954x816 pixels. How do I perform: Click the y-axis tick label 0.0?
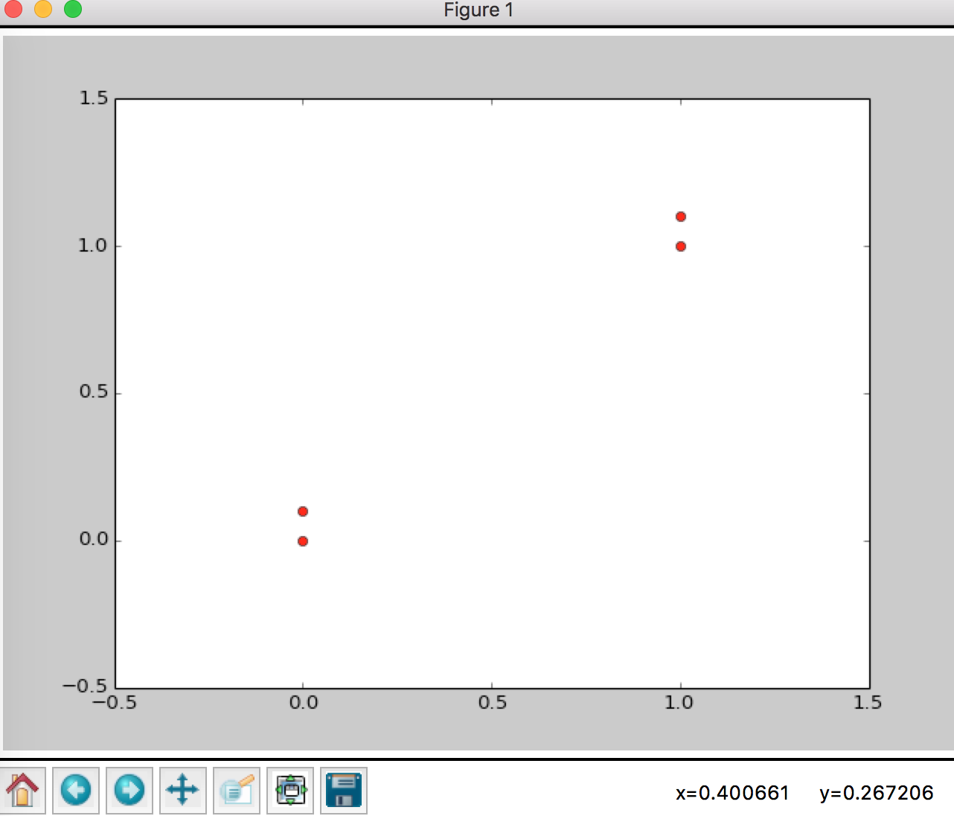(x=94, y=539)
